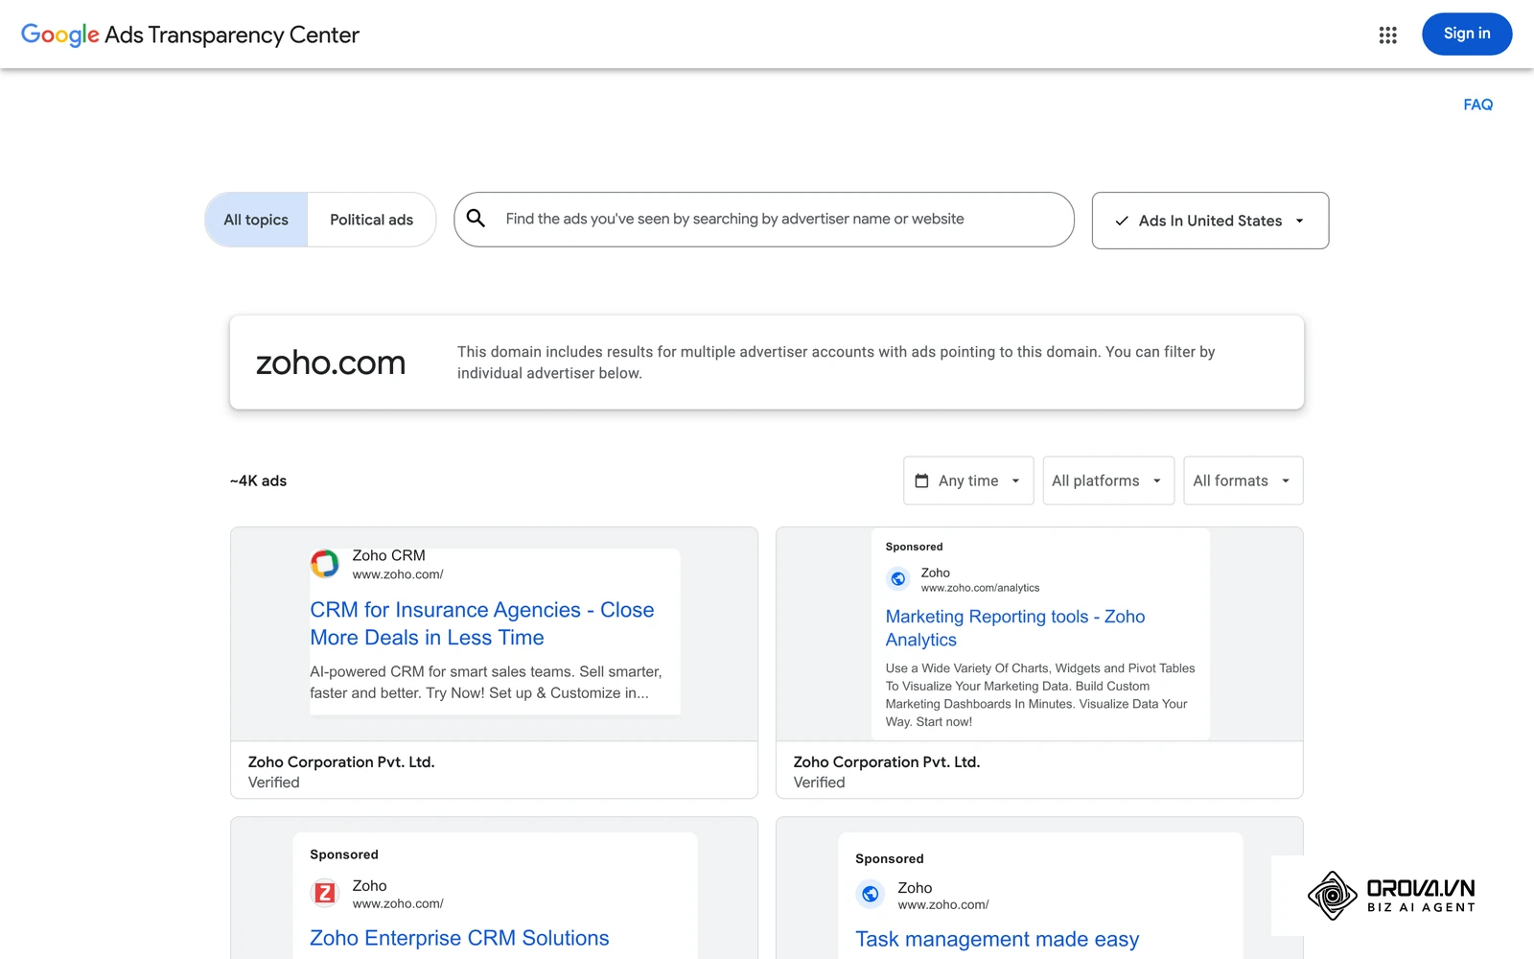Click the Zoho CRM colorful logo icon
This screenshot has width=1534, height=959.
tap(325, 564)
